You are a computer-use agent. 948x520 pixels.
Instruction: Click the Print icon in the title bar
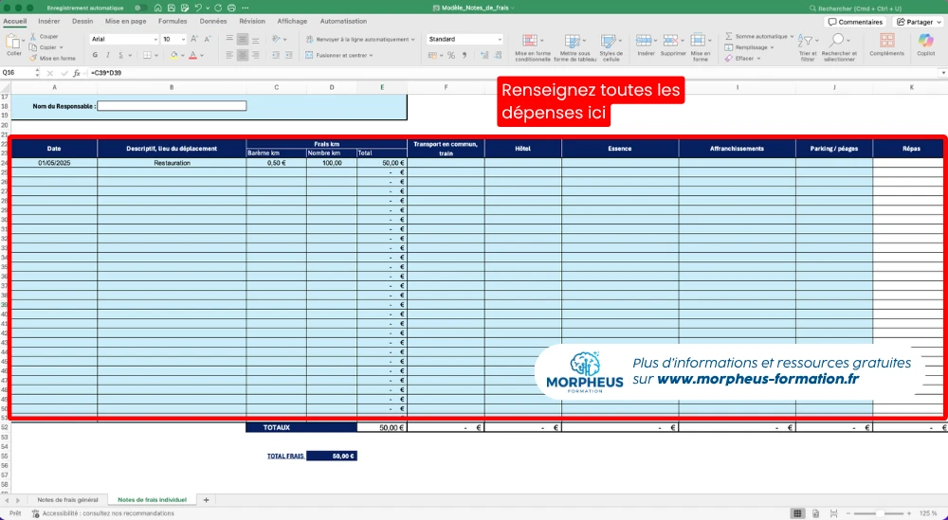[x=231, y=8]
